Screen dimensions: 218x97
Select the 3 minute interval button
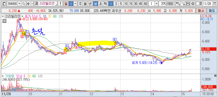click(116, 4)
